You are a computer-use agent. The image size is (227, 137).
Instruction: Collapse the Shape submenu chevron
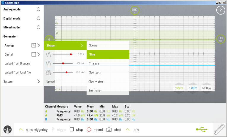tap(82, 45)
